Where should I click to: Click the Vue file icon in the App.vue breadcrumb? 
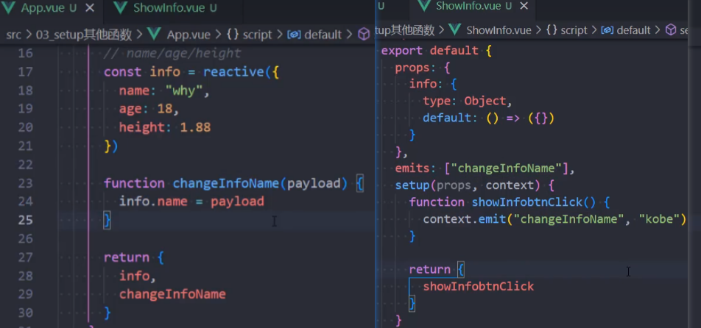tap(154, 35)
